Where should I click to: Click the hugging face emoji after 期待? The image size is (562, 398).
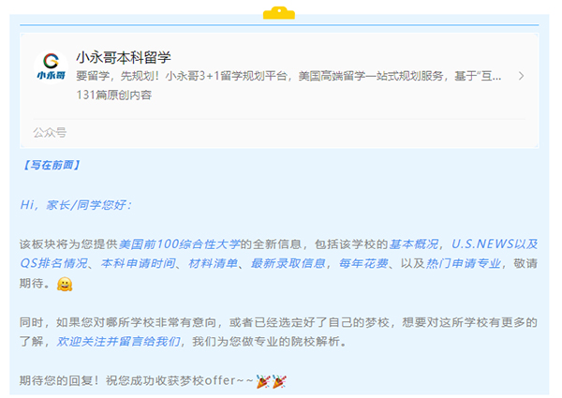coord(65,285)
